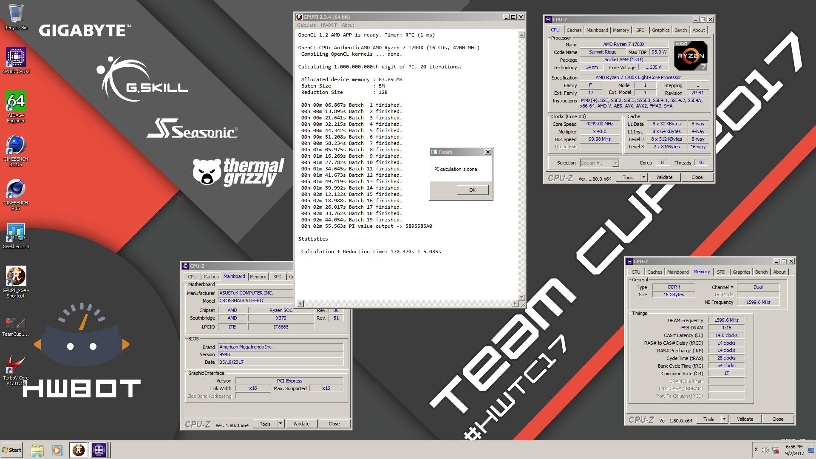
Task: Select Caches tab in top CPU-Z window
Action: 574,30
